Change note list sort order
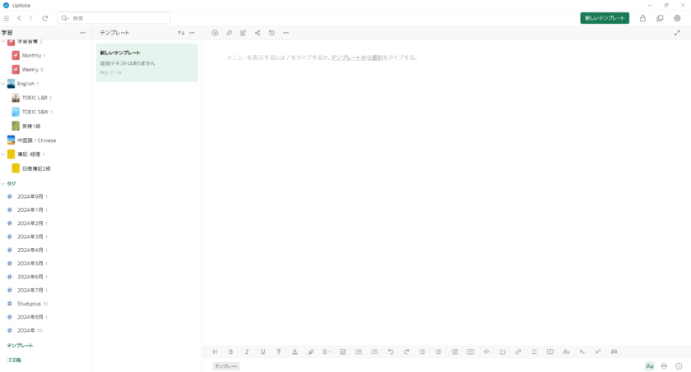This screenshot has width=691, height=372. pyautogui.click(x=181, y=33)
